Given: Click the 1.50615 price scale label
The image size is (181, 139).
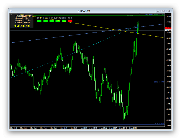Looking at the screenshot, I should [168, 104].
